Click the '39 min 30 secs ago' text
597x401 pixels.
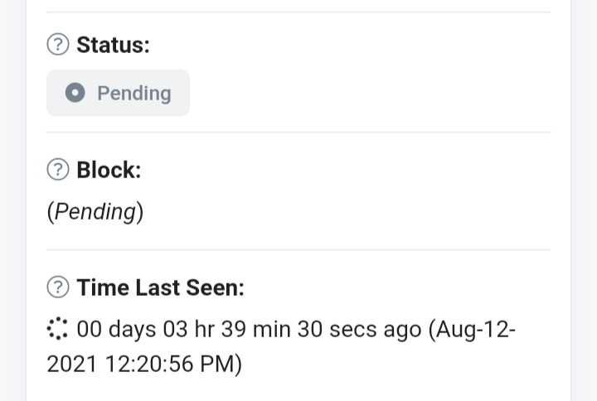pos(322,329)
